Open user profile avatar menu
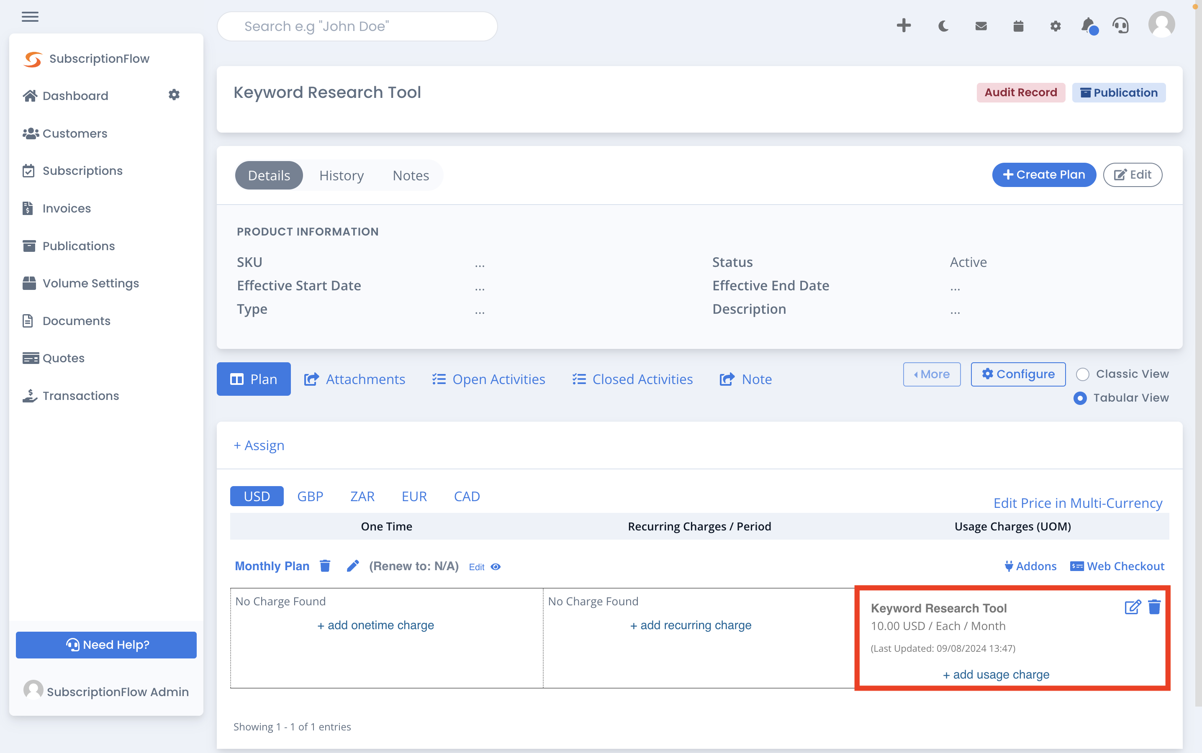Screen dimensions: 1202x753 tap(1162, 24)
